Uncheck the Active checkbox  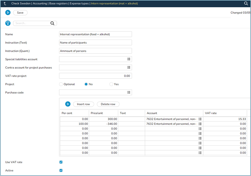[61, 170]
